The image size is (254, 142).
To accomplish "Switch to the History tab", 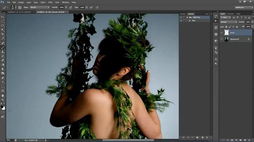I will (x=183, y=14).
